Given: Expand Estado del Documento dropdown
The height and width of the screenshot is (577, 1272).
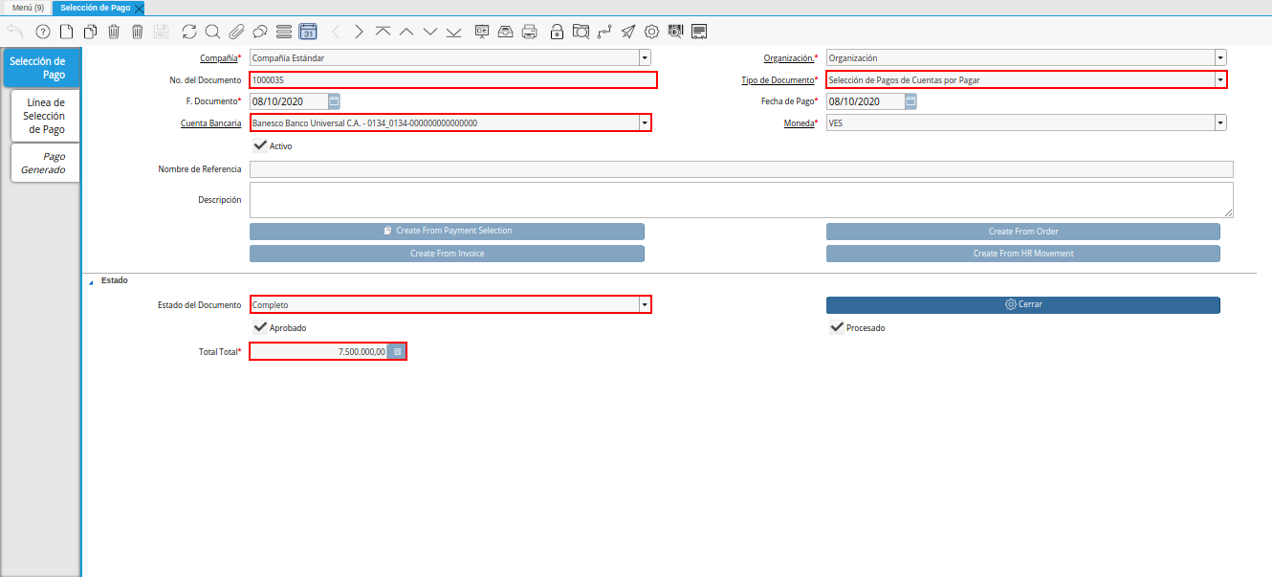Looking at the screenshot, I should tap(645, 304).
